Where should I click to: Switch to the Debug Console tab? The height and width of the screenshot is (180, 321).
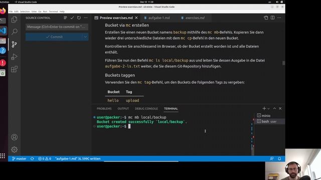point(146,108)
